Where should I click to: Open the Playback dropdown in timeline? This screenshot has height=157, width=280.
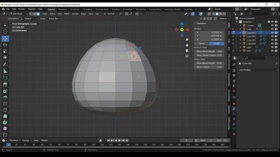(15, 140)
